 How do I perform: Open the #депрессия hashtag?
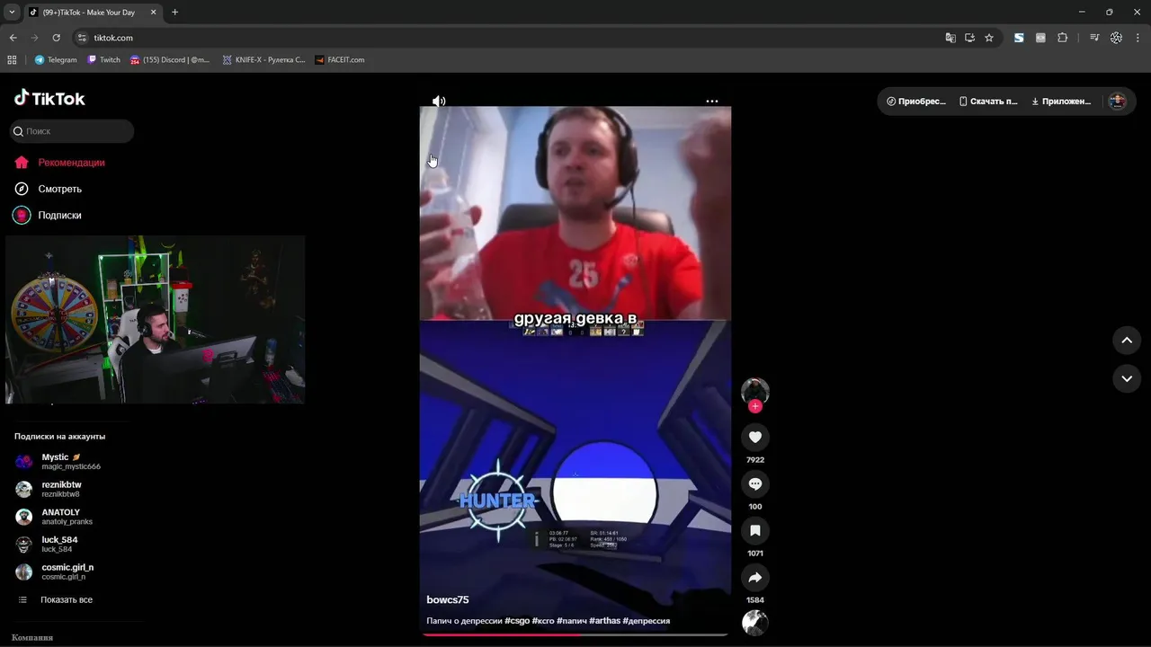click(647, 621)
